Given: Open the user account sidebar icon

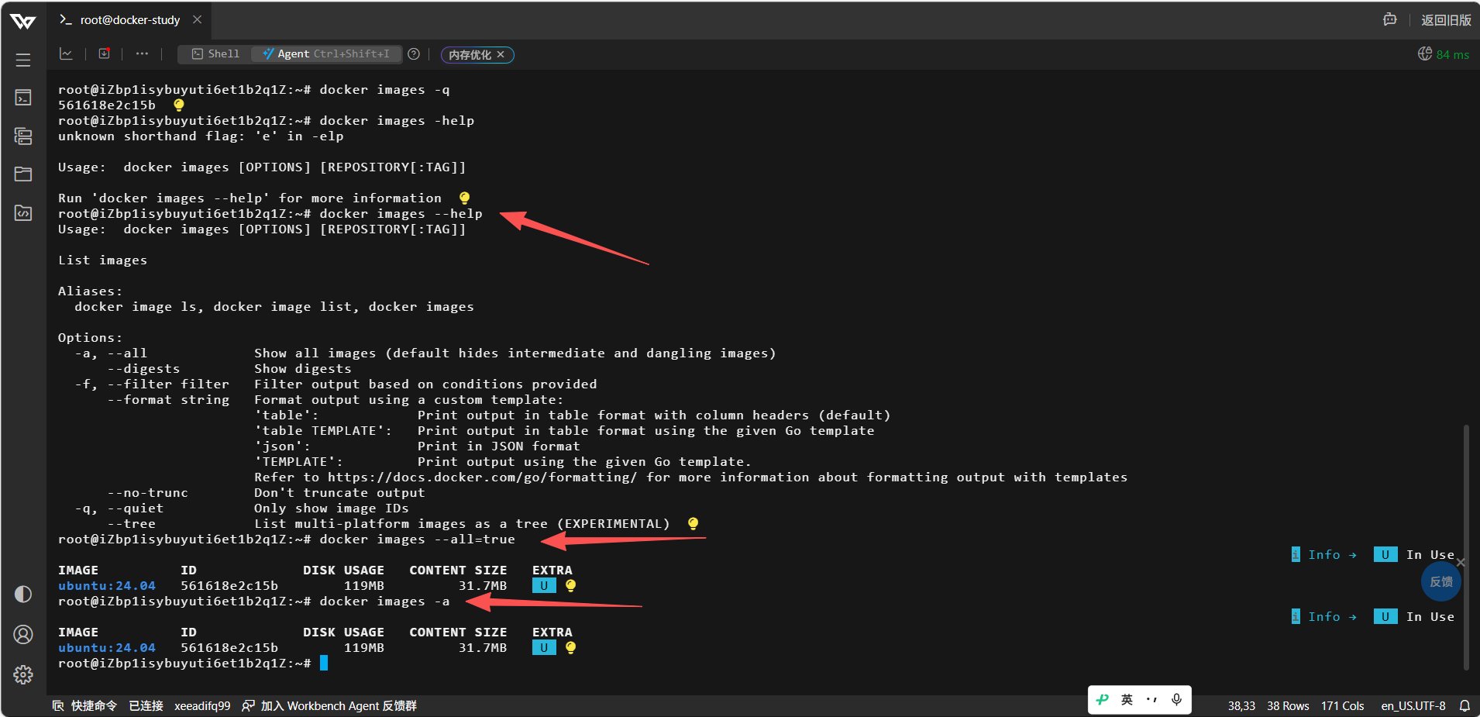Looking at the screenshot, I should click(23, 635).
